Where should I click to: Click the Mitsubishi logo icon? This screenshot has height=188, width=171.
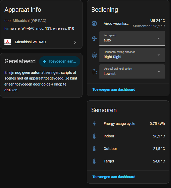point(8,42)
